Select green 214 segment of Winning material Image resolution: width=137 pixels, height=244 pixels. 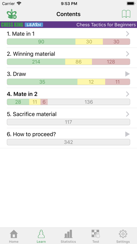click(36, 62)
